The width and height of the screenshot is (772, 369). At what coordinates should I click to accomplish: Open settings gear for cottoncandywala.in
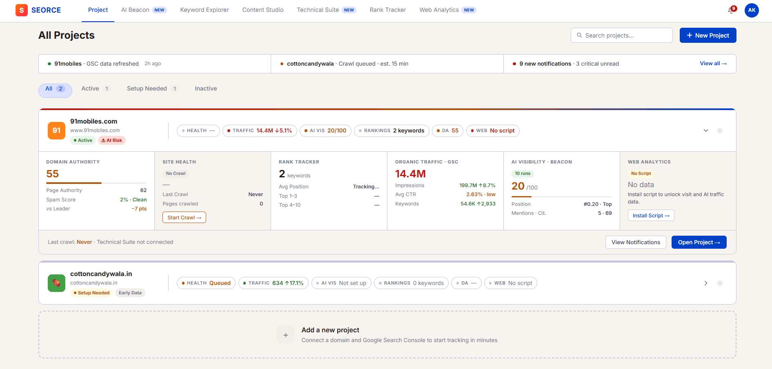pos(720,283)
